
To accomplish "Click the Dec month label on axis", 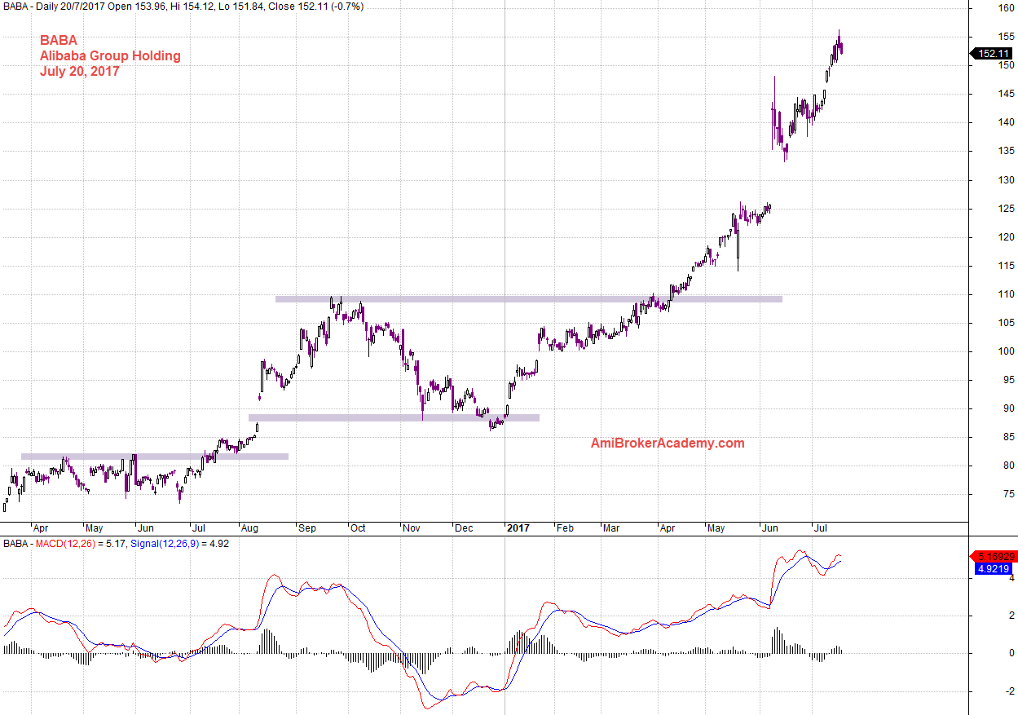I will (x=463, y=528).
